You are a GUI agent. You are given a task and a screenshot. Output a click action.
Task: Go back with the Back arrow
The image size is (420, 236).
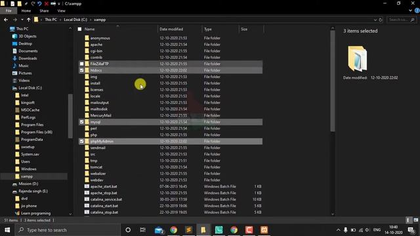[x=6, y=20]
